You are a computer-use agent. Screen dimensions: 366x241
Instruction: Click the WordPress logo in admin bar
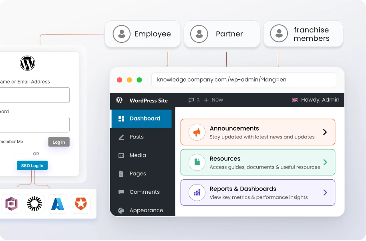click(119, 100)
